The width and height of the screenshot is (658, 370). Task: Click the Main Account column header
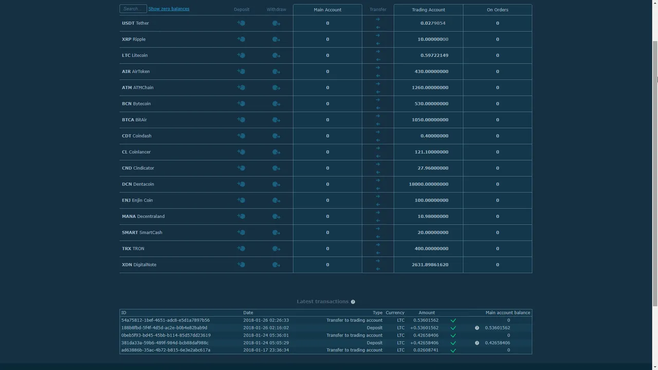[x=327, y=10]
